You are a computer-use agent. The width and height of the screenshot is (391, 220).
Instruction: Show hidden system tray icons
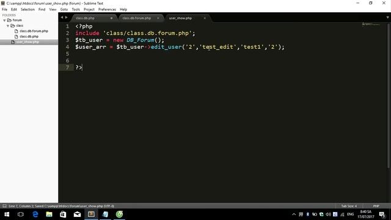[x=294, y=215]
